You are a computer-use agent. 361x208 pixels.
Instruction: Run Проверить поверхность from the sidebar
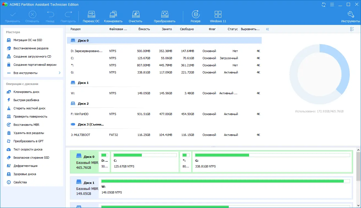27,116
